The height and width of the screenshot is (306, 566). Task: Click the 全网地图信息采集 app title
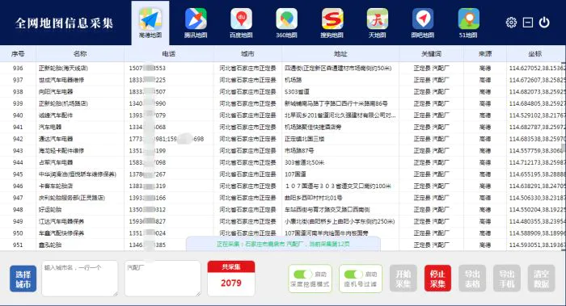point(64,23)
